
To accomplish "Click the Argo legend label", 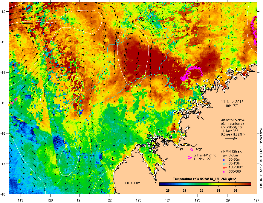I will tap(199, 149).
